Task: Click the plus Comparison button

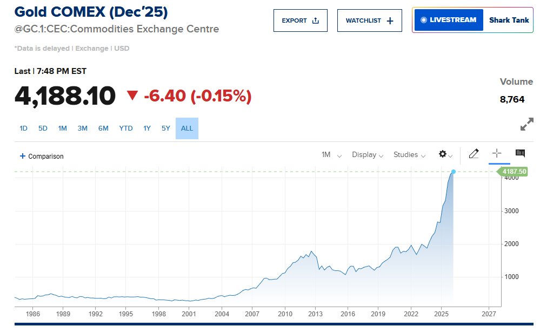Action: click(x=42, y=156)
